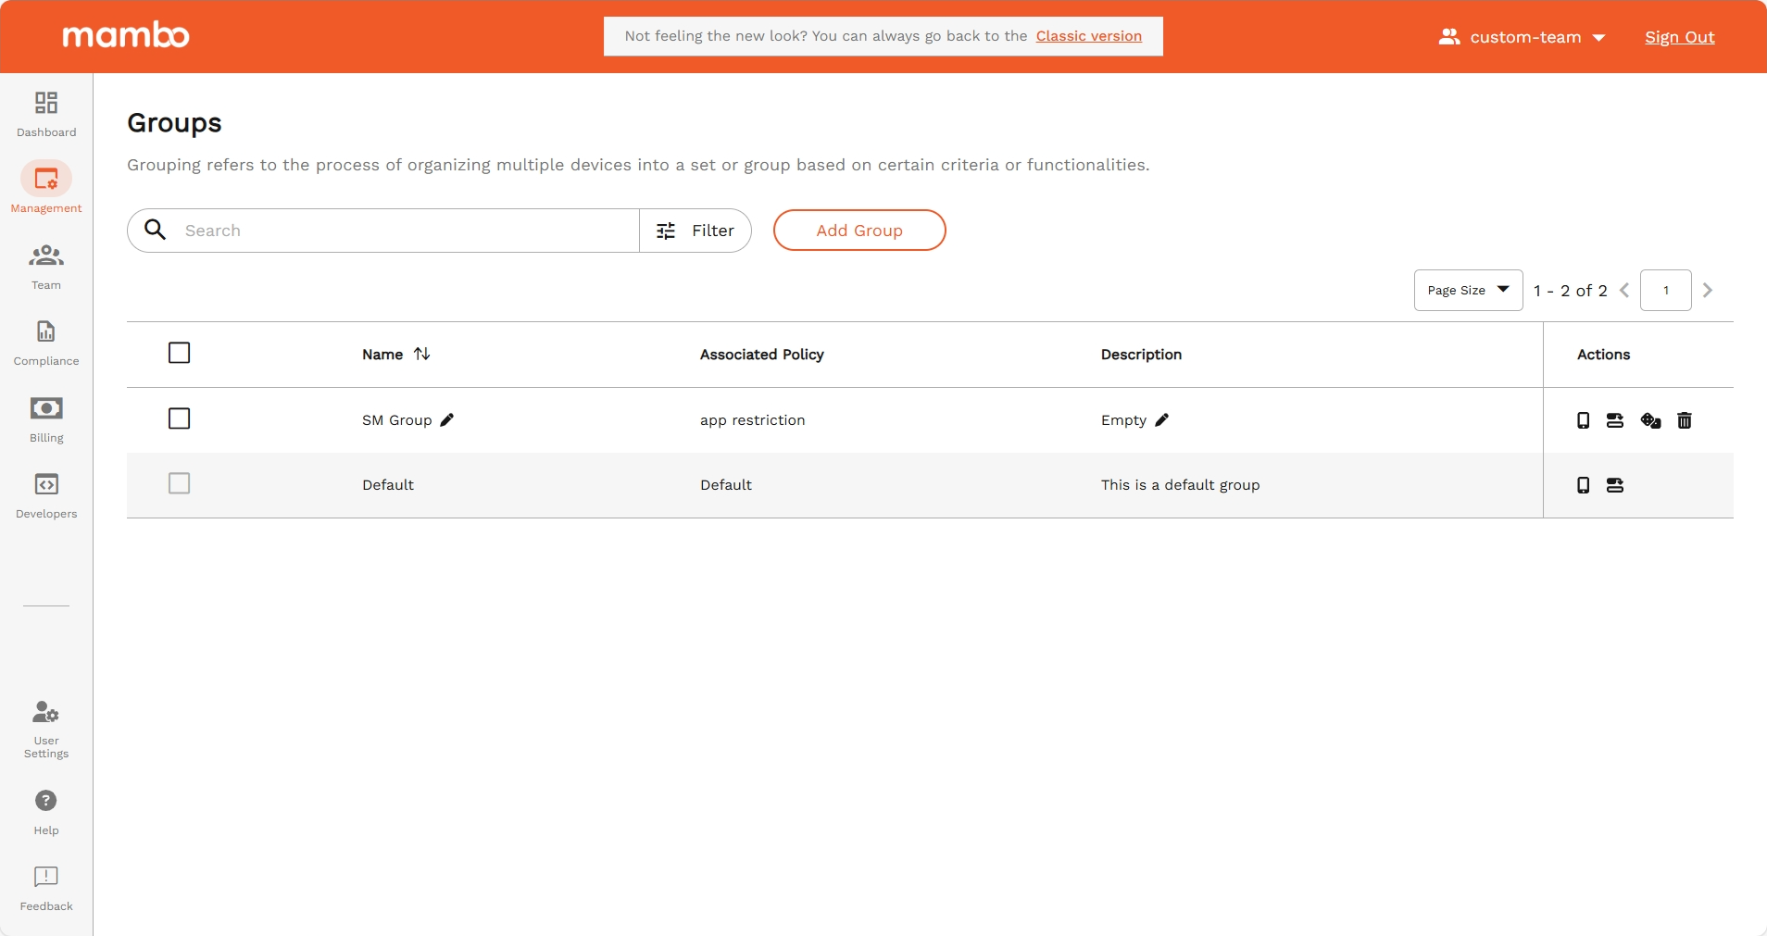Click the delete trash icon for SM Group
1767x936 pixels.
click(x=1684, y=420)
